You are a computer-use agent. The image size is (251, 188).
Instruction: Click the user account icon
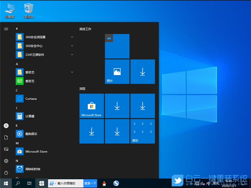point(6,126)
